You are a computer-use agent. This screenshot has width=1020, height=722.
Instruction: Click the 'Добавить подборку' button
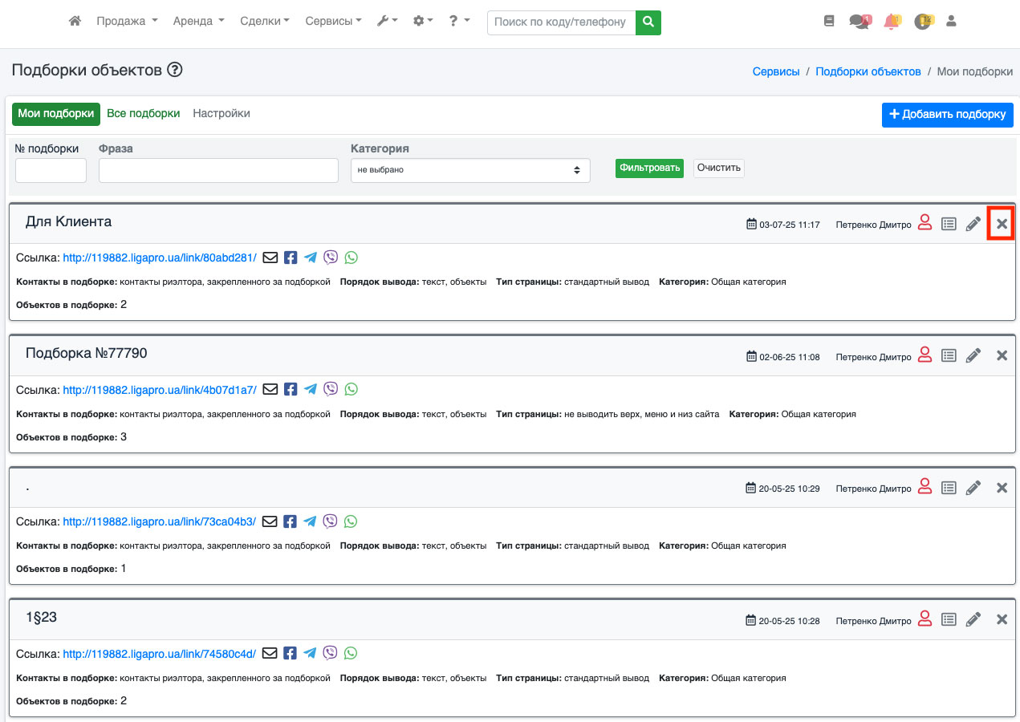point(947,115)
